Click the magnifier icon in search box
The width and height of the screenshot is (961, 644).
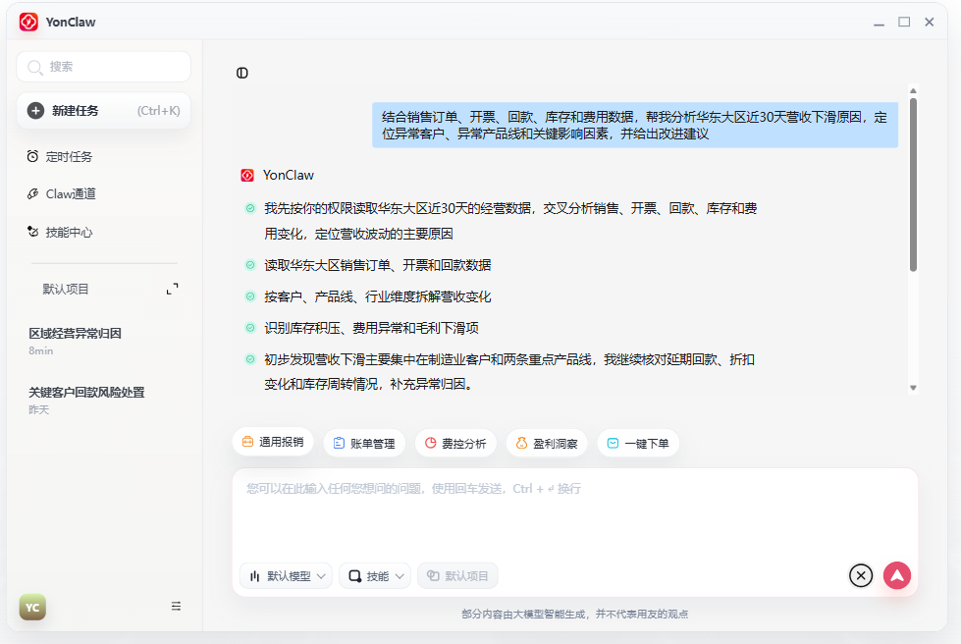[x=35, y=67]
